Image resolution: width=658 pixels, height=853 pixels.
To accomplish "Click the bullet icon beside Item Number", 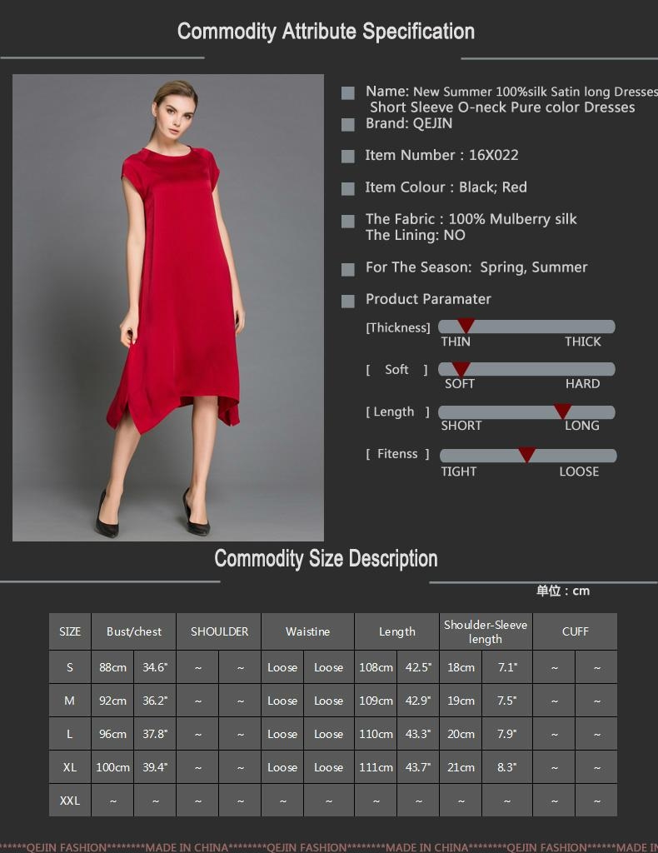I will (x=348, y=156).
